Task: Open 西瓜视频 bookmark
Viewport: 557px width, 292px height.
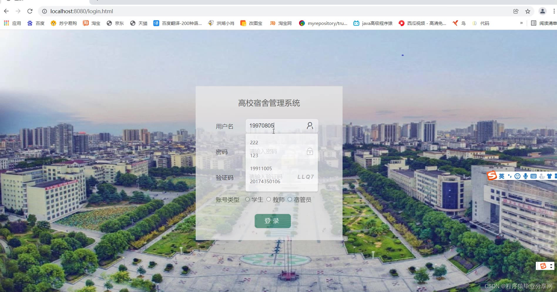Action: pyautogui.click(x=422, y=23)
